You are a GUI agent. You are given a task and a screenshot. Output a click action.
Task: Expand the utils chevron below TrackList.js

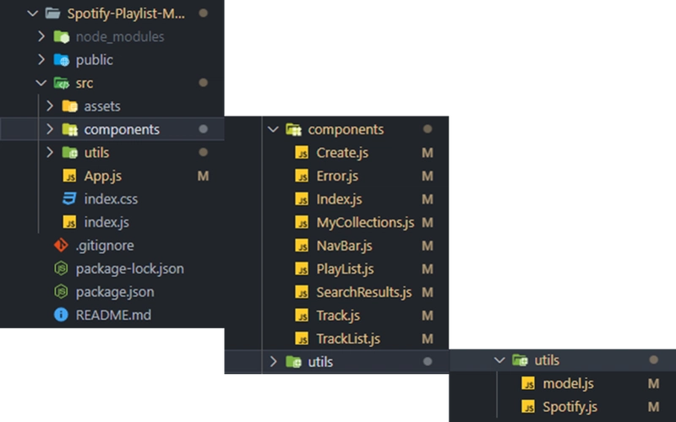pyautogui.click(x=273, y=362)
